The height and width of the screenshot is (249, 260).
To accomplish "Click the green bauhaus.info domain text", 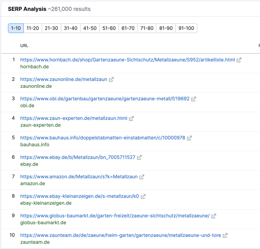I will [x=35, y=145].
